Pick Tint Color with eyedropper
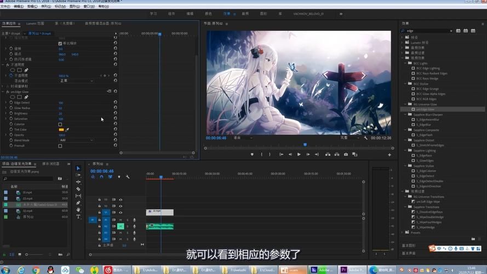The image size is (487, 274). [67, 129]
